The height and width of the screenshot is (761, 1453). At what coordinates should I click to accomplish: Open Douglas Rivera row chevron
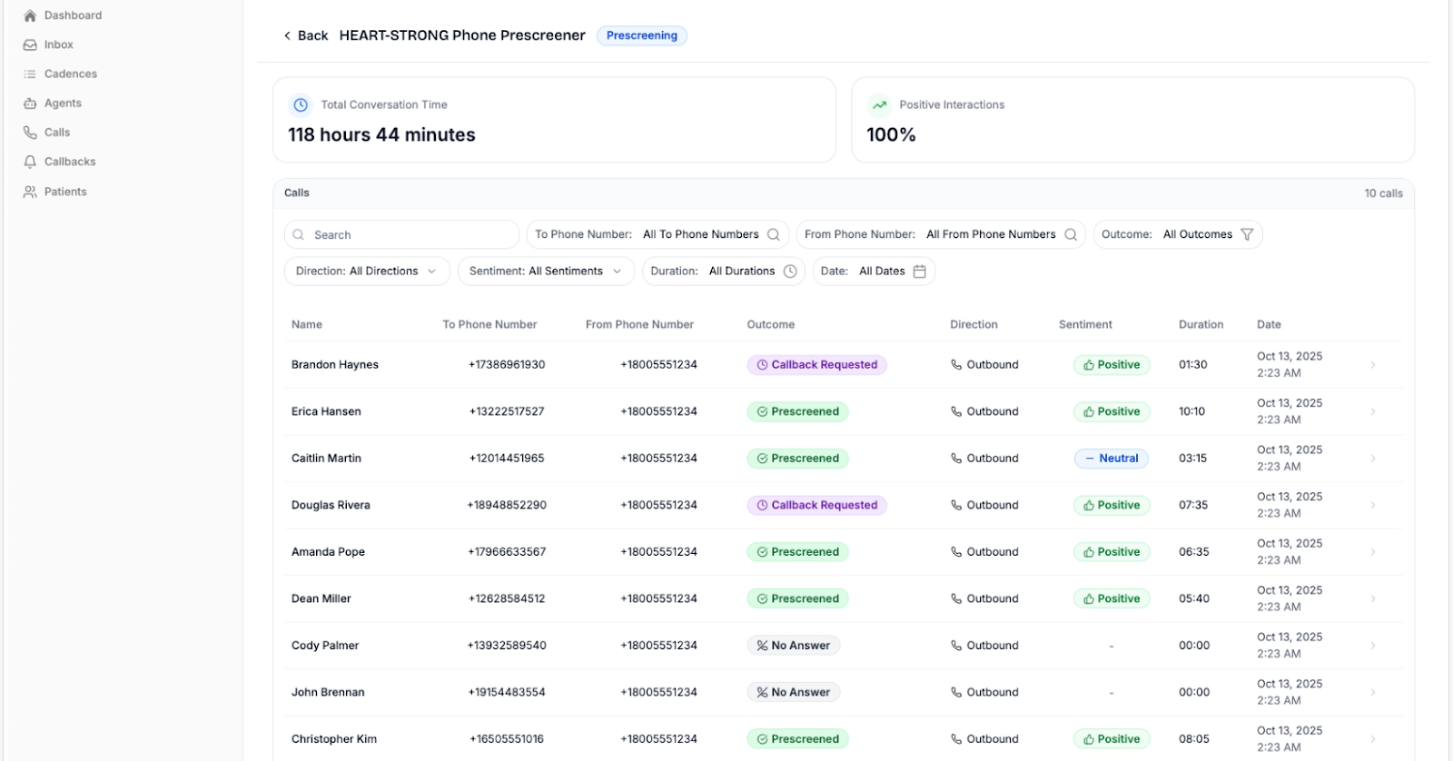click(x=1373, y=505)
